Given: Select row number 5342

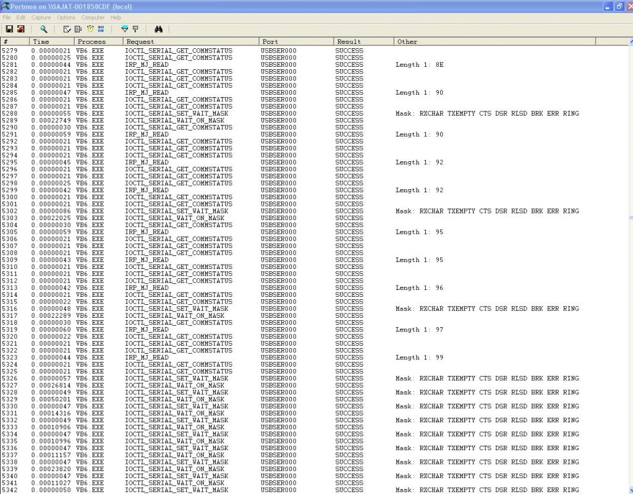Looking at the screenshot, I should 10,490.
